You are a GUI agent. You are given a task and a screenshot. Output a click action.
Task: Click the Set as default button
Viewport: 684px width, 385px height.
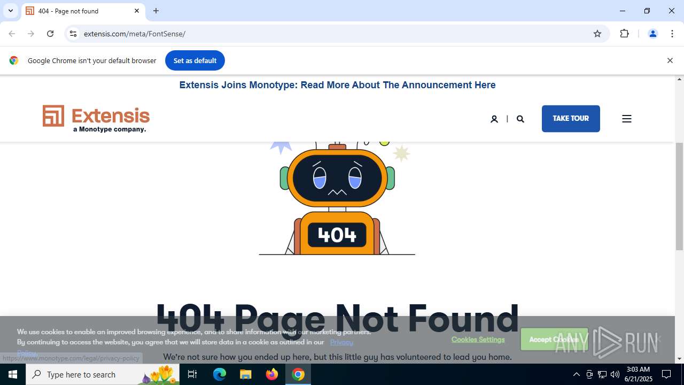click(x=195, y=60)
